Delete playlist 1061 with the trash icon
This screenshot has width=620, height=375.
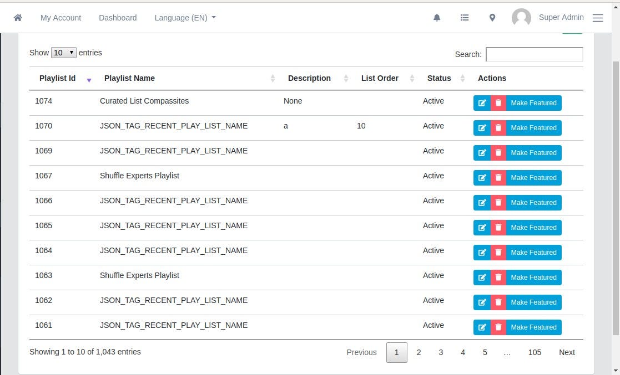click(x=499, y=327)
